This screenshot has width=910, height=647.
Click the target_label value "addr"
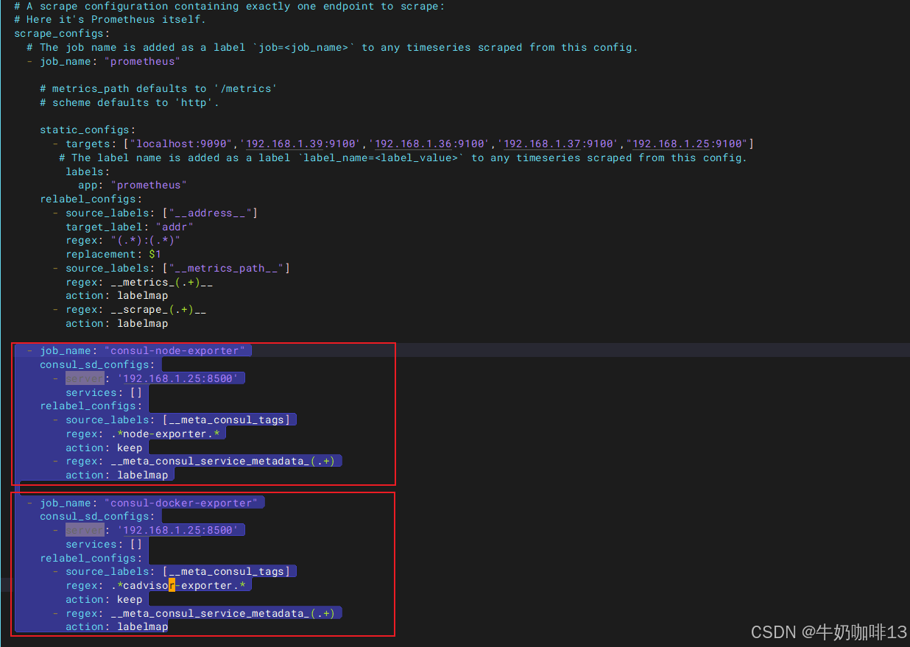[174, 227]
